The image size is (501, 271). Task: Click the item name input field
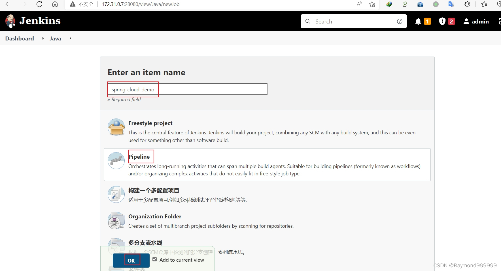(187, 89)
